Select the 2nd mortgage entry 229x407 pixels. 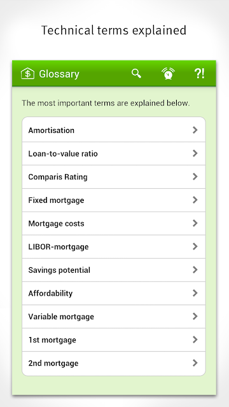tap(114, 363)
